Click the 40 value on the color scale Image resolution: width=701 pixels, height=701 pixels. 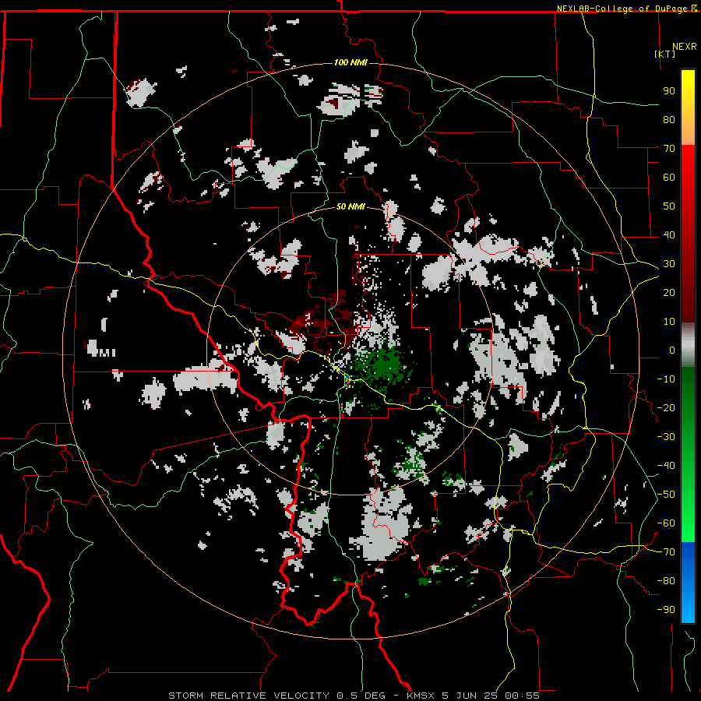point(669,234)
